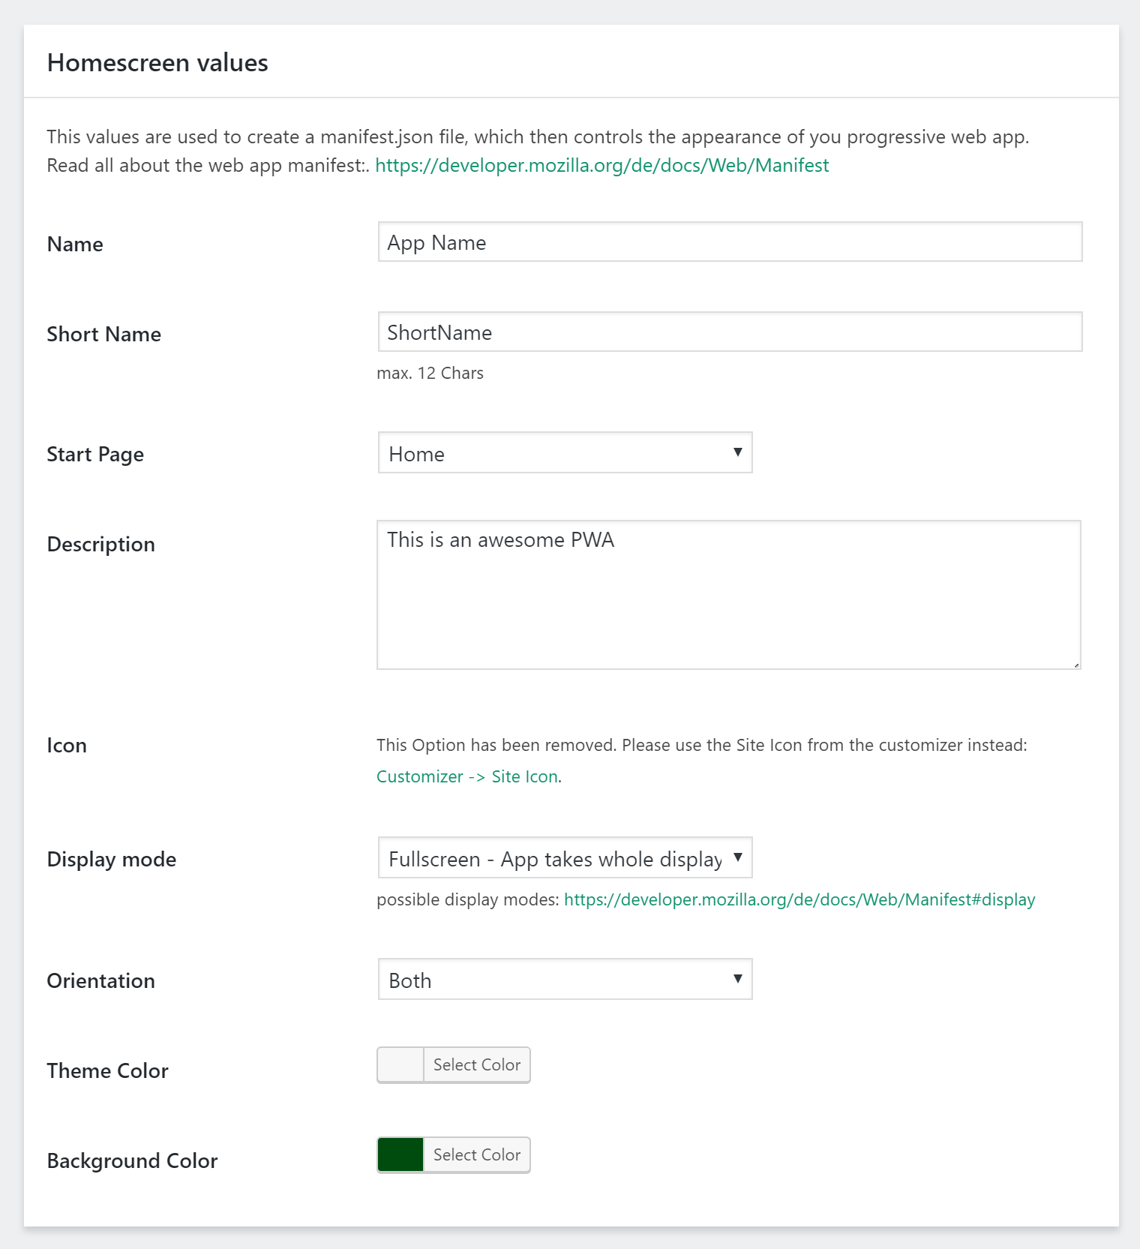Click the Name text field
Image resolution: width=1140 pixels, height=1249 pixels.
tap(729, 242)
